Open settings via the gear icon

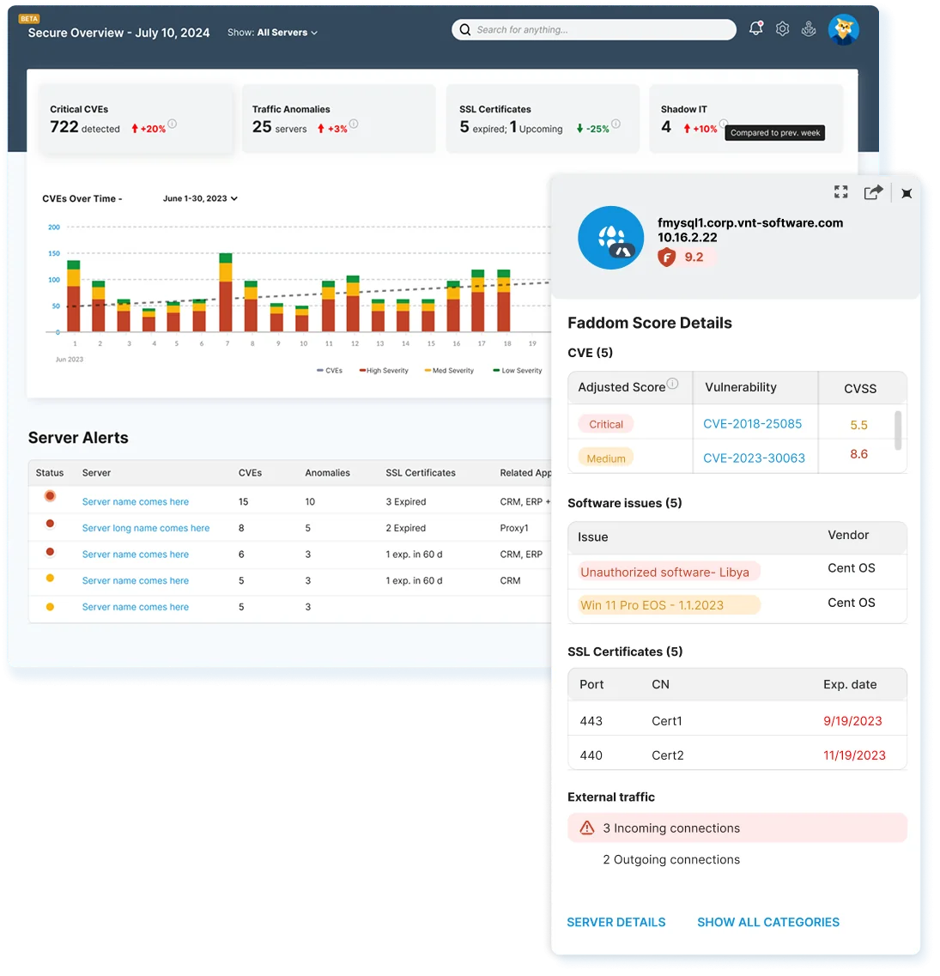coord(782,29)
